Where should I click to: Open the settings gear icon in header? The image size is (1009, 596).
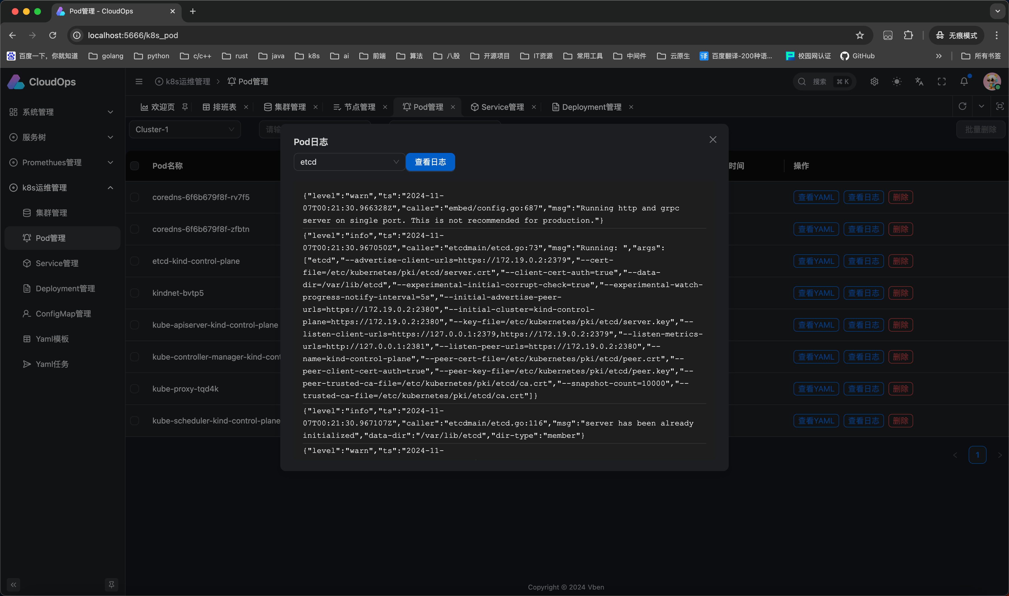874,82
